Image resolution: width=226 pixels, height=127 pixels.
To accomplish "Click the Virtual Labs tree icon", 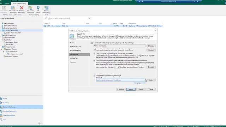I will [5, 44].
